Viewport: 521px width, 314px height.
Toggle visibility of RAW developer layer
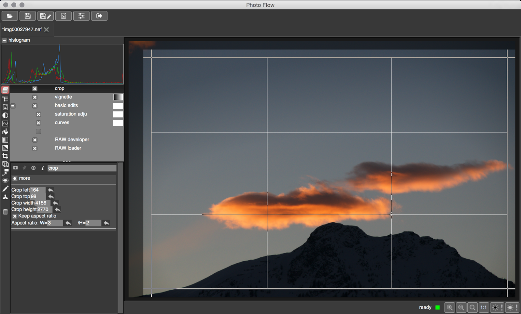click(35, 140)
